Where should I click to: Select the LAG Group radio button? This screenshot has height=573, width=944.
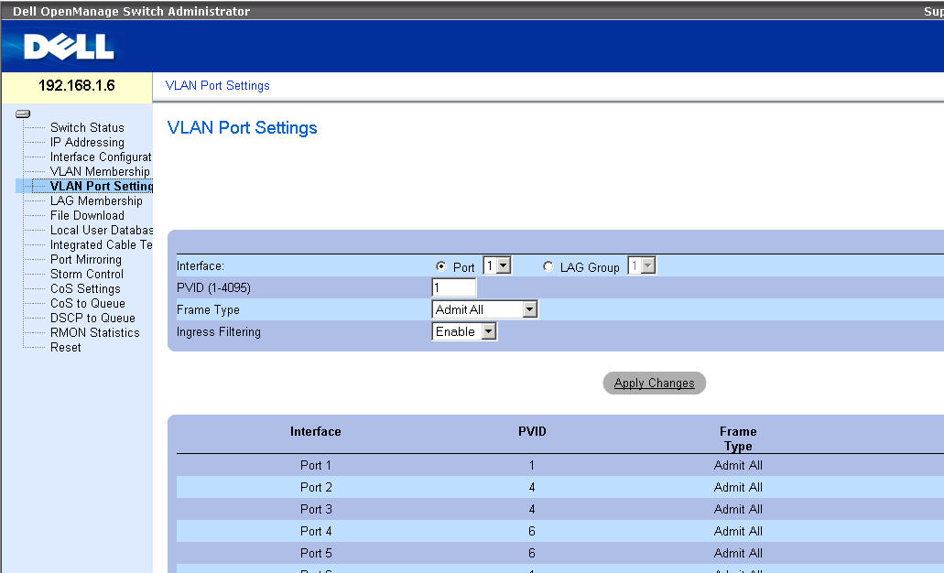(x=548, y=266)
